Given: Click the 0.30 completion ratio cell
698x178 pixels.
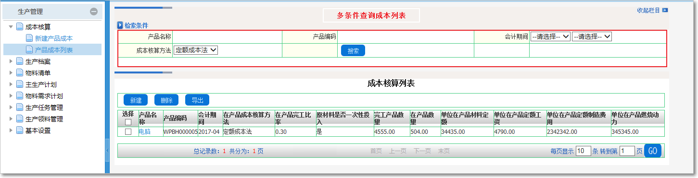Looking at the screenshot, I should pyautogui.click(x=295, y=131).
